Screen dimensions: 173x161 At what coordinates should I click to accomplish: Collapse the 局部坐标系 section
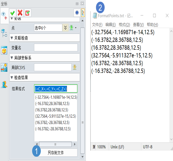12,58
